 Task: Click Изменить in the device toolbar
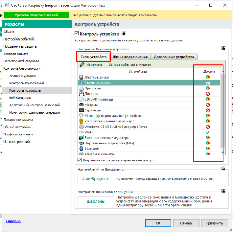[x=94, y=65]
